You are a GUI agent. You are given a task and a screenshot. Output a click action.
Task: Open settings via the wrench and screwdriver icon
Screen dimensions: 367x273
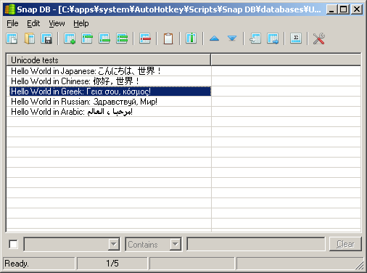(x=319, y=38)
